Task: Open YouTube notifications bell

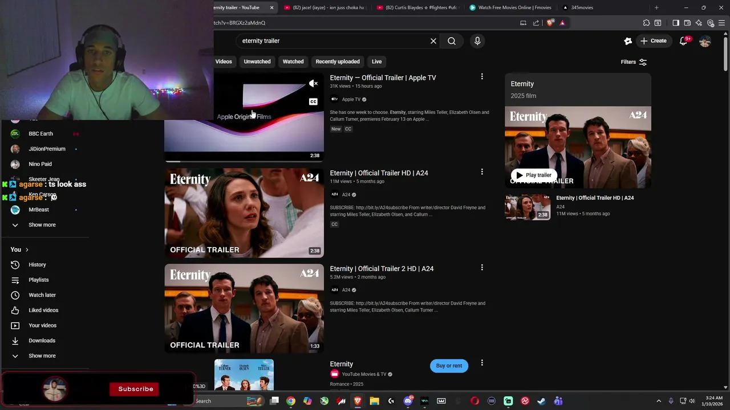Action: (683, 41)
